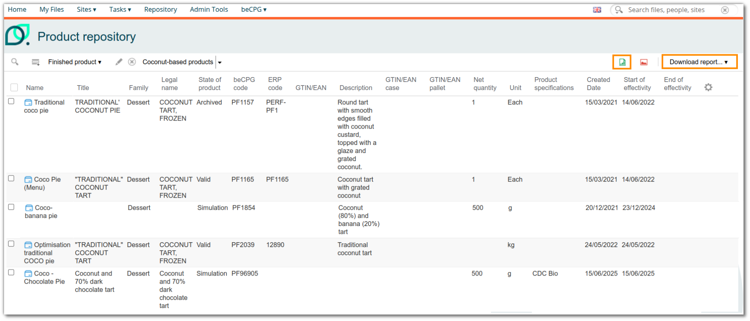
Task: Open the Coco Pie (Menu) product
Action: [x=42, y=183]
